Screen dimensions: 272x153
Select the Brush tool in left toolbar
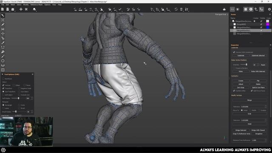point(3,42)
